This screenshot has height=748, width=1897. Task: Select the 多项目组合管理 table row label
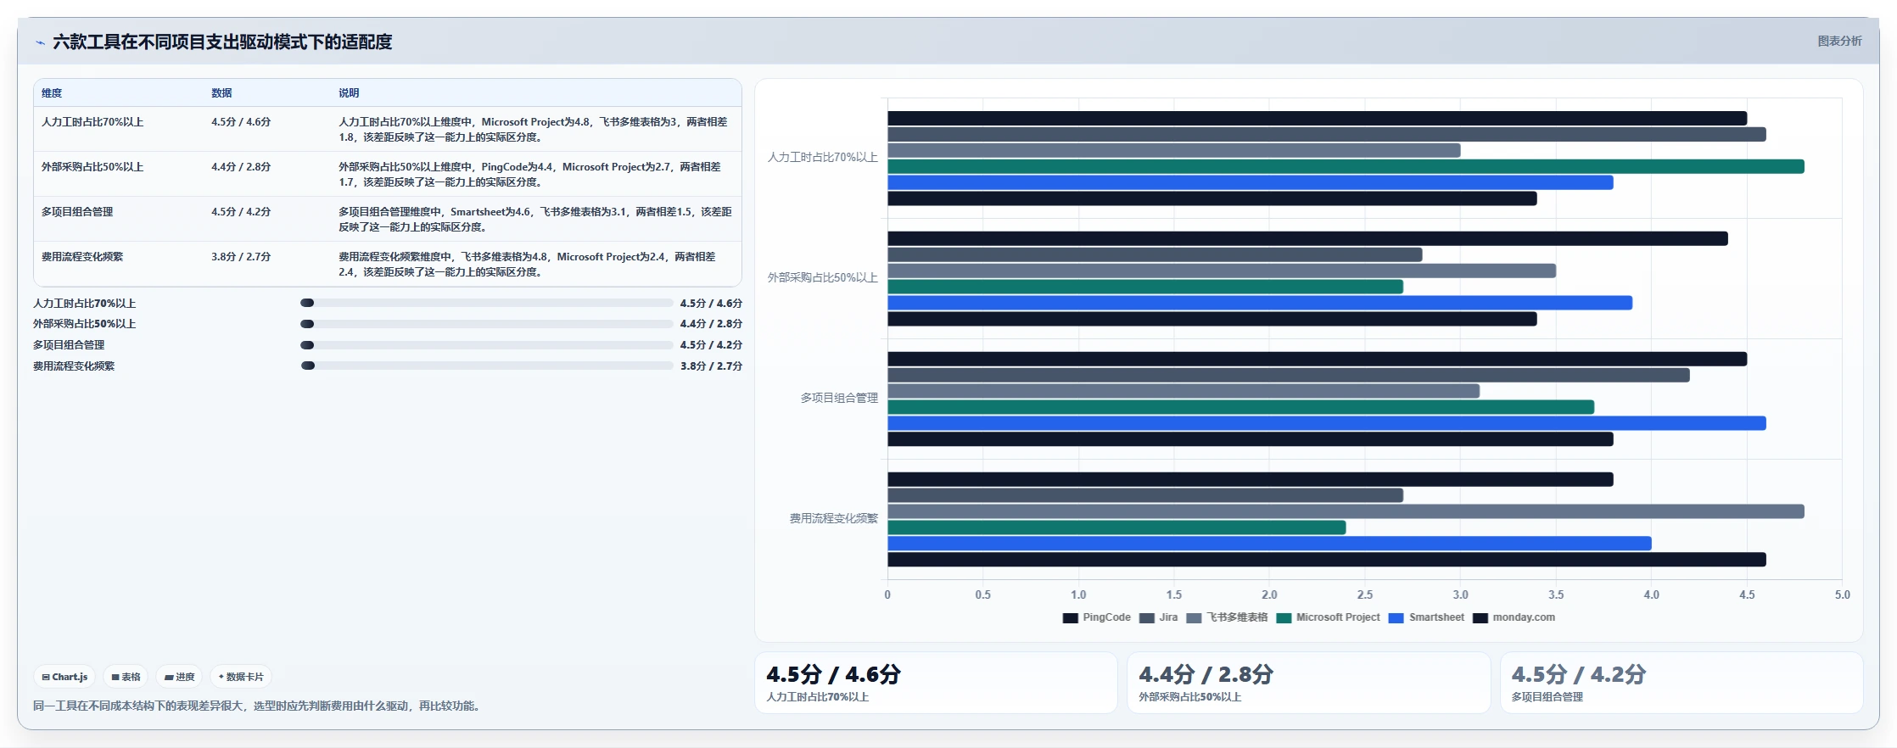77,212
